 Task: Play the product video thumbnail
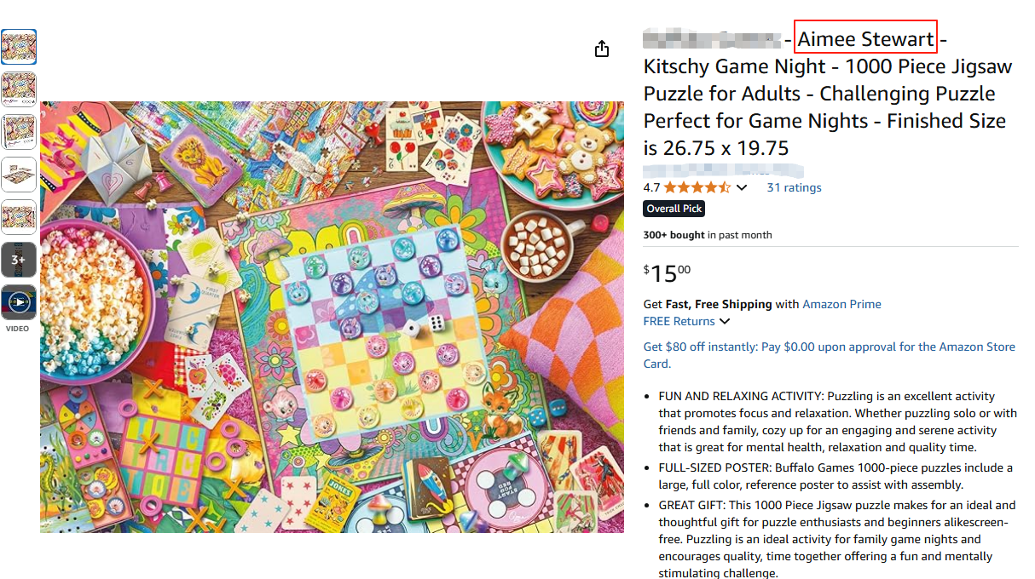[x=19, y=302]
